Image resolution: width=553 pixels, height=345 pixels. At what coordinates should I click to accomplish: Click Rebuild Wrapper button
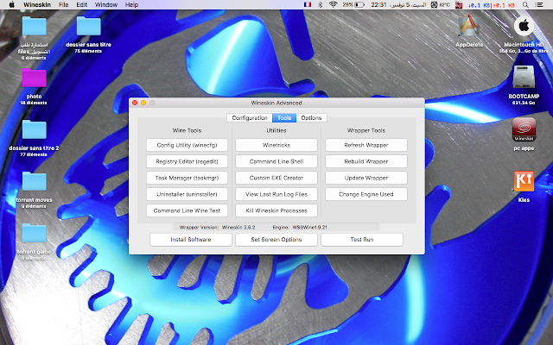366,161
